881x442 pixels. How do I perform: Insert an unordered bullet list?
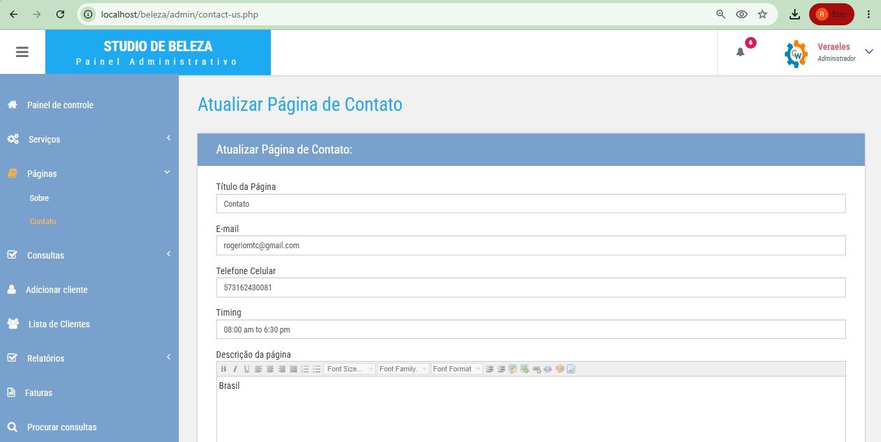click(x=316, y=369)
